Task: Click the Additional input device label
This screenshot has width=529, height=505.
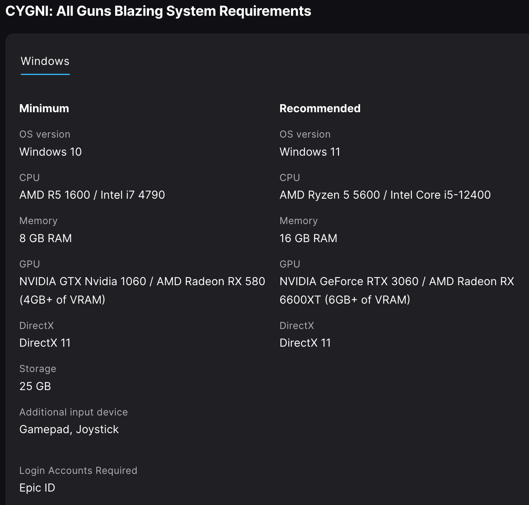Action: [x=74, y=412]
